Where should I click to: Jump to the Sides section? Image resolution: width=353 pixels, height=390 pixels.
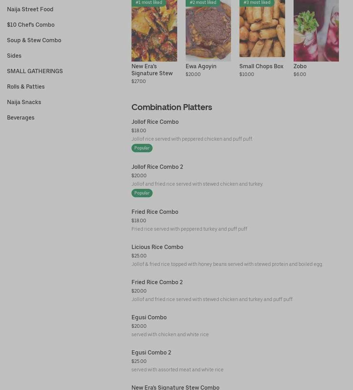(14, 56)
